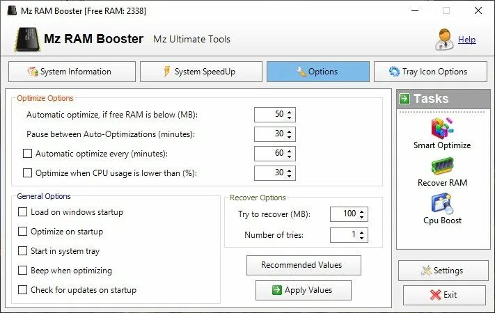The width and height of the screenshot is (495, 313).
Task: Check Start in system tray
Action: coord(22,251)
